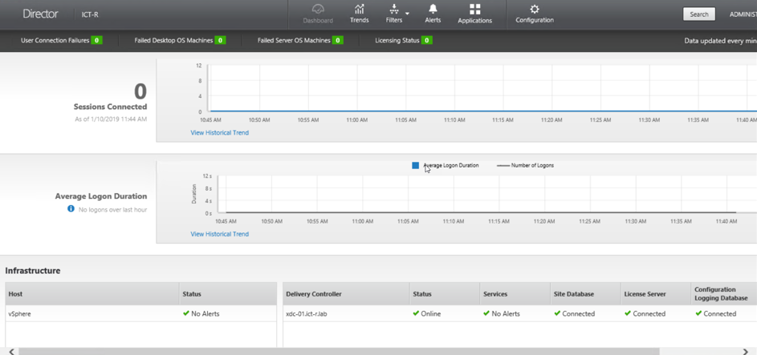Click the green checkmark next to No Alerts for vSphere
The height and width of the screenshot is (355, 757).
coord(186,313)
